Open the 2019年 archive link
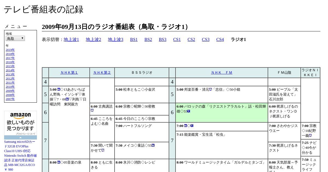This screenshot has width=328, height=172. 10,50
